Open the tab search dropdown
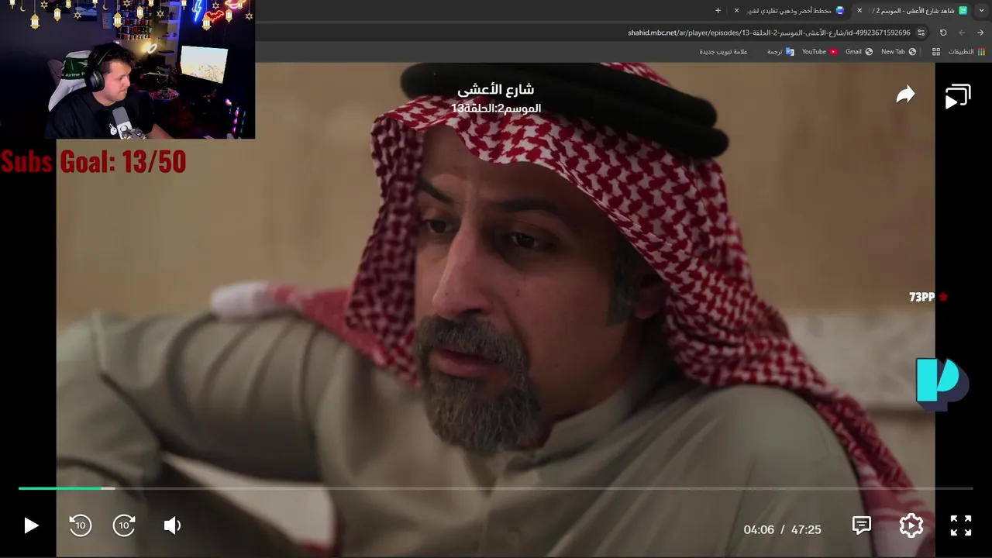This screenshot has height=558, width=992. coord(981,11)
